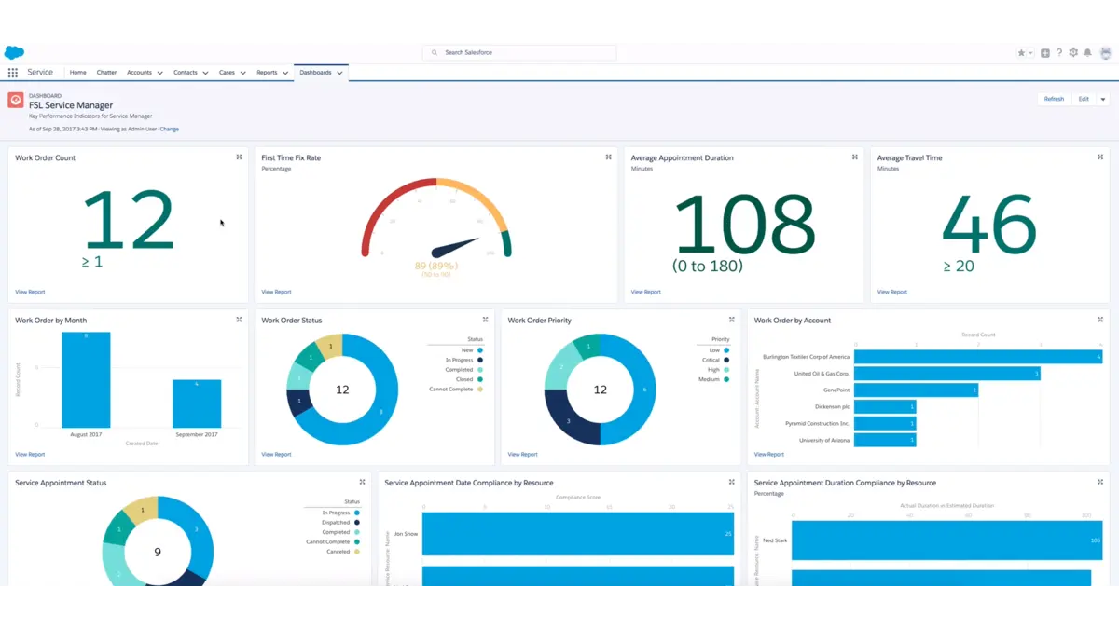Switch to the Accounts tab
Viewport: 1119px width, 629px height.
[x=139, y=73]
